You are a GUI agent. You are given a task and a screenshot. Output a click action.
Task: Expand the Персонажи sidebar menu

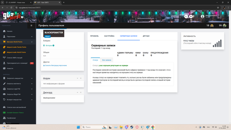pyautogui.click(x=18, y=36)
